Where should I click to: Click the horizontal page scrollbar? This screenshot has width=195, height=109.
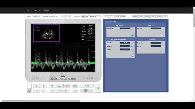41,101
